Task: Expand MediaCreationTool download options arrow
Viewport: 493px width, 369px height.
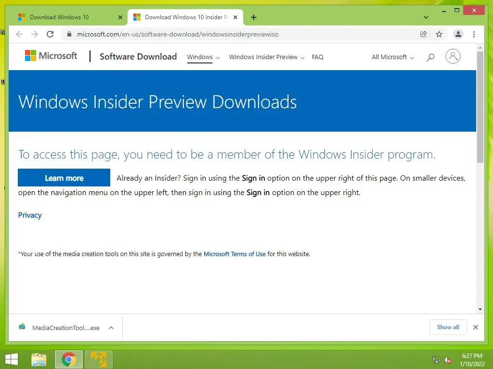Action: pos(111,328)
